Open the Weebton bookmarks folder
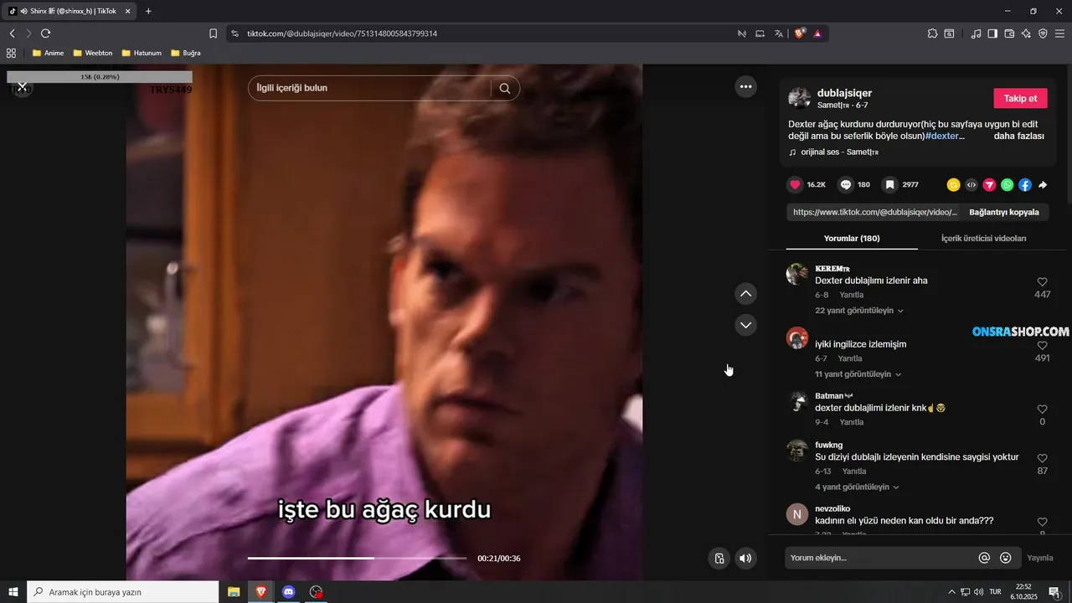The width and height of the screenshot is (1072, 603). tap(92, 53)
